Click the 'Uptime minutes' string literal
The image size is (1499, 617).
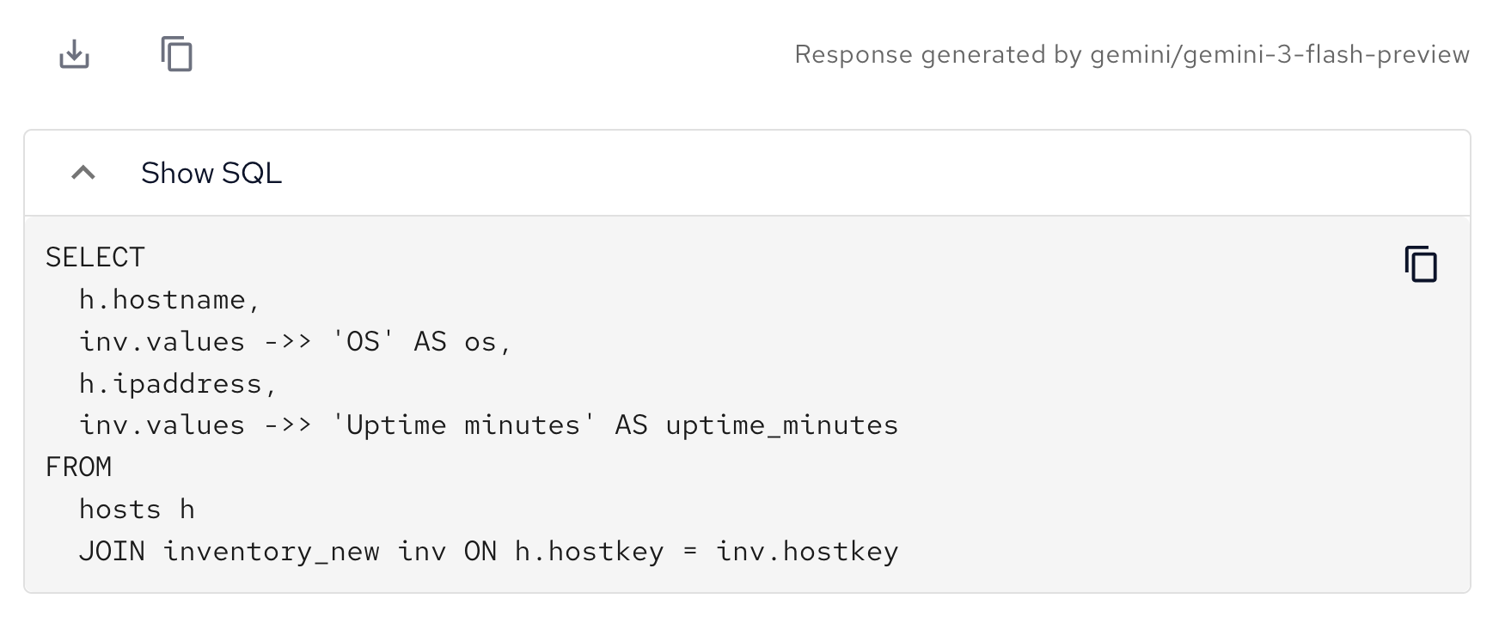(x=462, y=425)
